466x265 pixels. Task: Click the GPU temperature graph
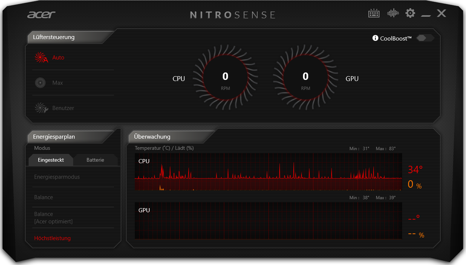point(268,220)
